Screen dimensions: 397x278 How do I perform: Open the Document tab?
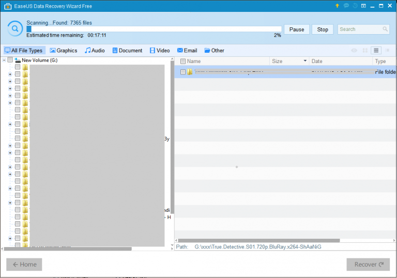[x=127, y=51]
